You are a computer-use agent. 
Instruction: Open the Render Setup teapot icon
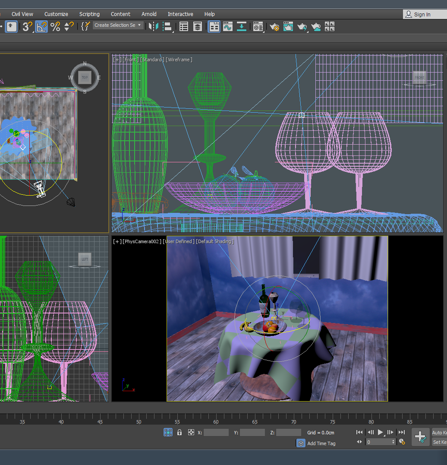274,27
